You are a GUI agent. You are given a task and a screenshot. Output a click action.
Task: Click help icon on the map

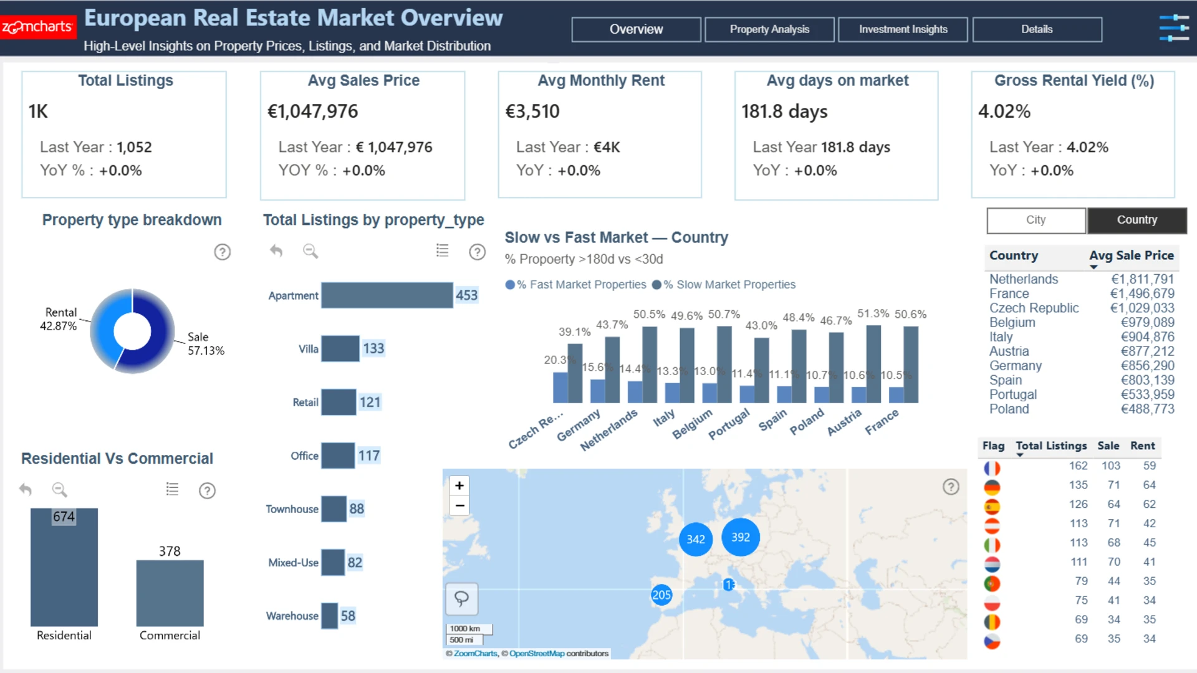[x=950, y=487]
